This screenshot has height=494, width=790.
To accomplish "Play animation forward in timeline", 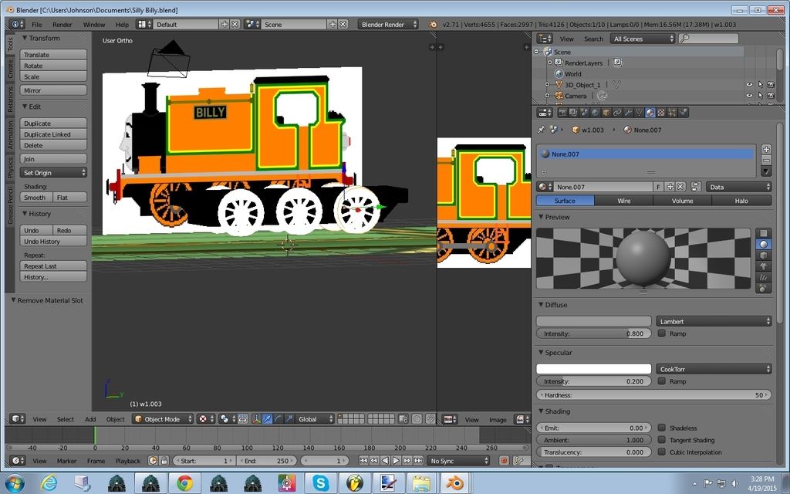I will [x=396, y=461].
